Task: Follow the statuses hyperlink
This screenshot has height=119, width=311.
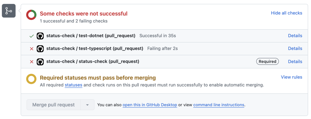Action: coord(74,85)
